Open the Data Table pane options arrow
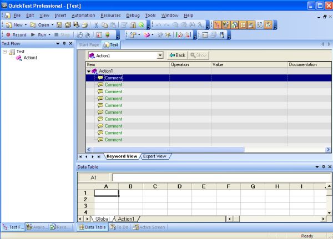Viewport: 333px width, 239px height. (x=317, y=167)
